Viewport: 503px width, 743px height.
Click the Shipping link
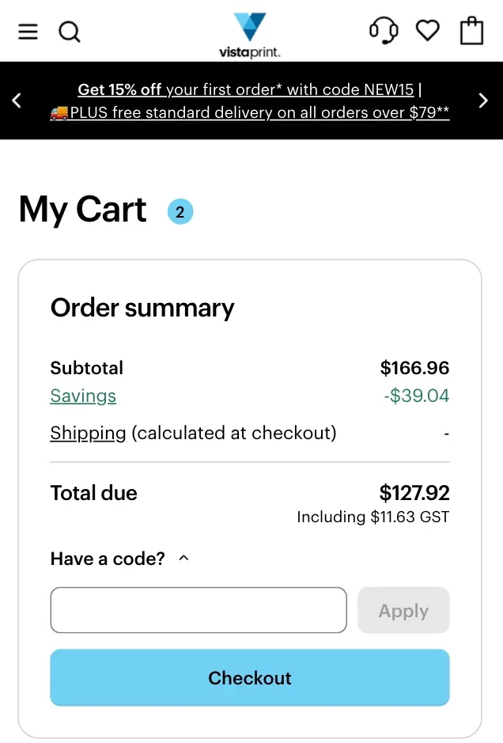coord(87,433)
